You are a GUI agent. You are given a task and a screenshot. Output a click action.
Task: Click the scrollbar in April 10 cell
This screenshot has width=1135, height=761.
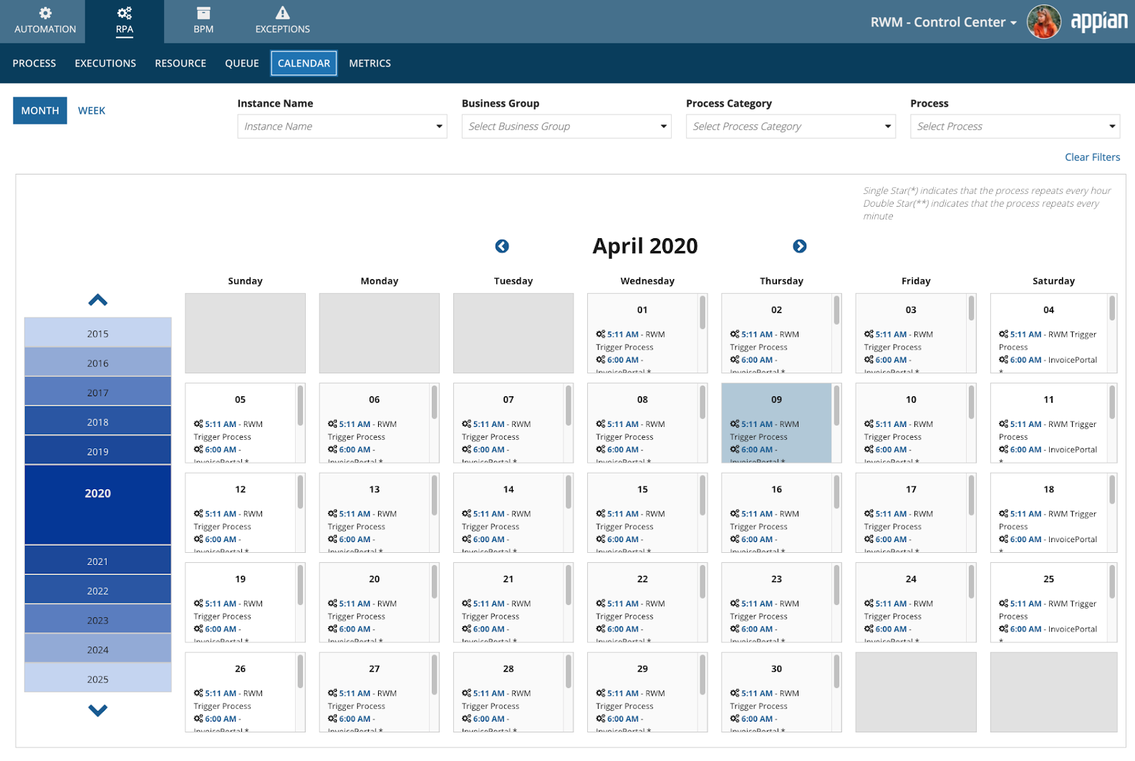[x=971, y=403]
